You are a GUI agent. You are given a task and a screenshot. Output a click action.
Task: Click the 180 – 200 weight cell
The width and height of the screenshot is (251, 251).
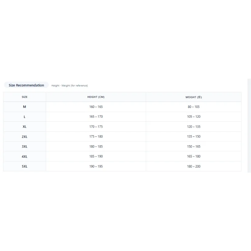point(194,167)
